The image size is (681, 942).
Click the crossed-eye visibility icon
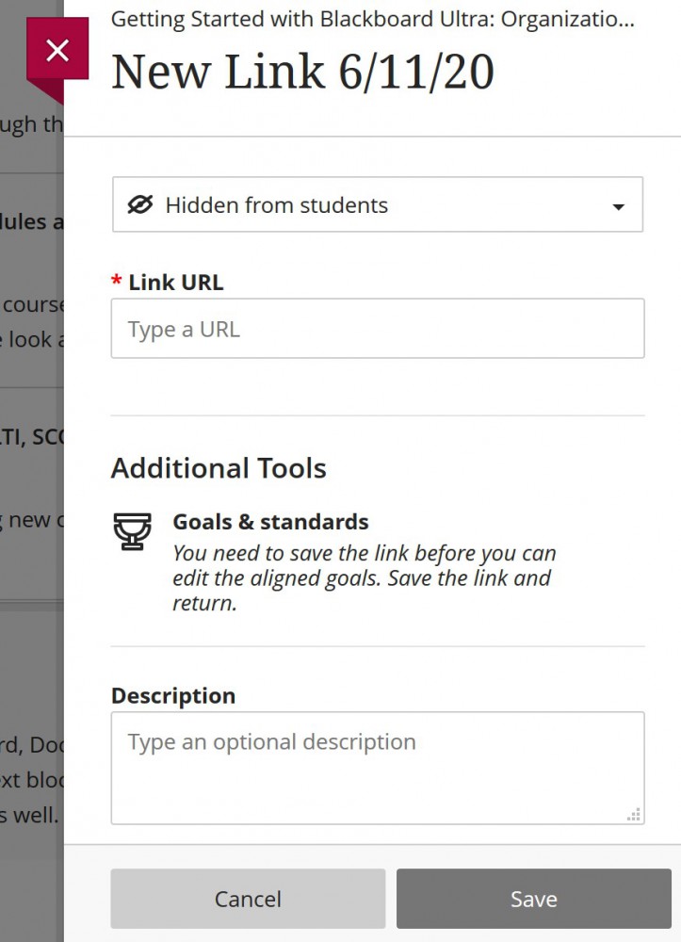(x=139, y=204)
